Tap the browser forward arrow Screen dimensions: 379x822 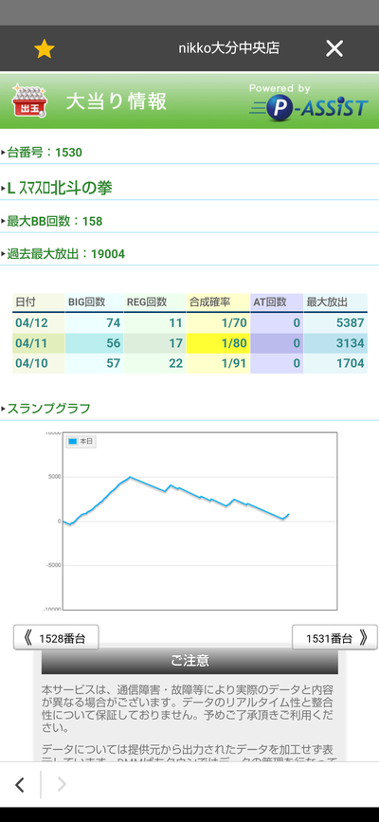pos(62,784)
